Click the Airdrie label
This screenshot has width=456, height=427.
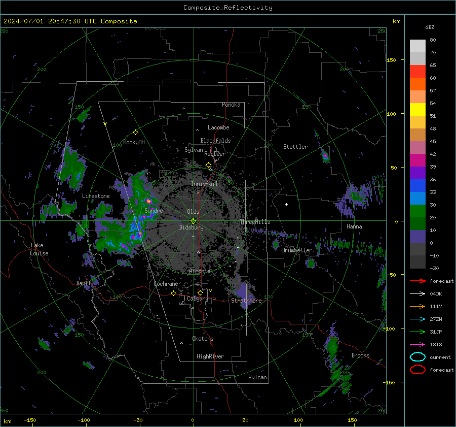[x=200, y=271]
